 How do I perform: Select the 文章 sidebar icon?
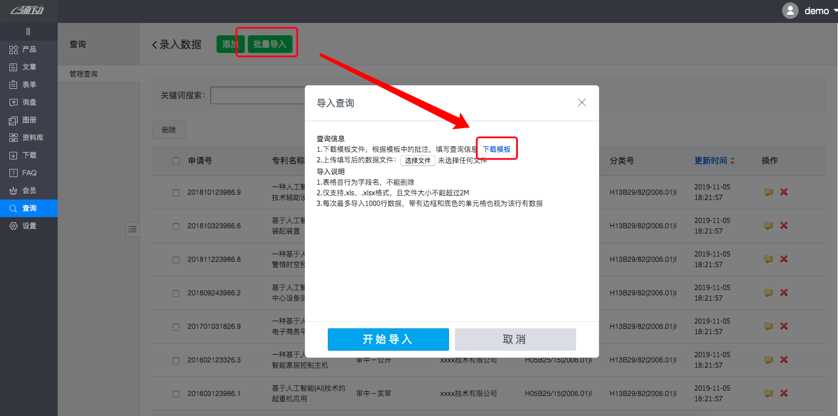click(x=27, y=66)
